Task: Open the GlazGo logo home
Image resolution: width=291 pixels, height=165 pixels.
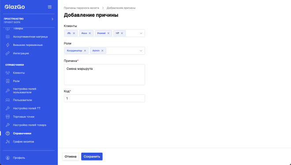Action: 15,7
